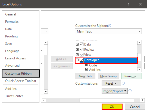The image size is (147, 112).
Task: Open the Main Tabs dropdown
Action: pyautogui.click(x=108, y=31)
